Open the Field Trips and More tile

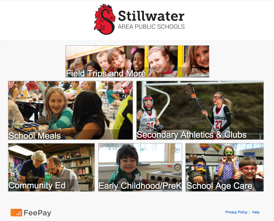pos(137,61)
